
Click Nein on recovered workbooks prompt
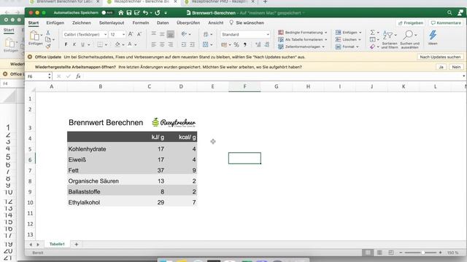(x=456, y=67)
